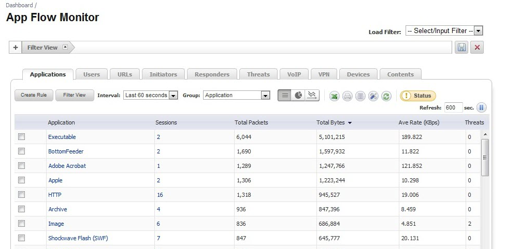Open the HTTP application link
505x249 pixels.
(55, 195)
